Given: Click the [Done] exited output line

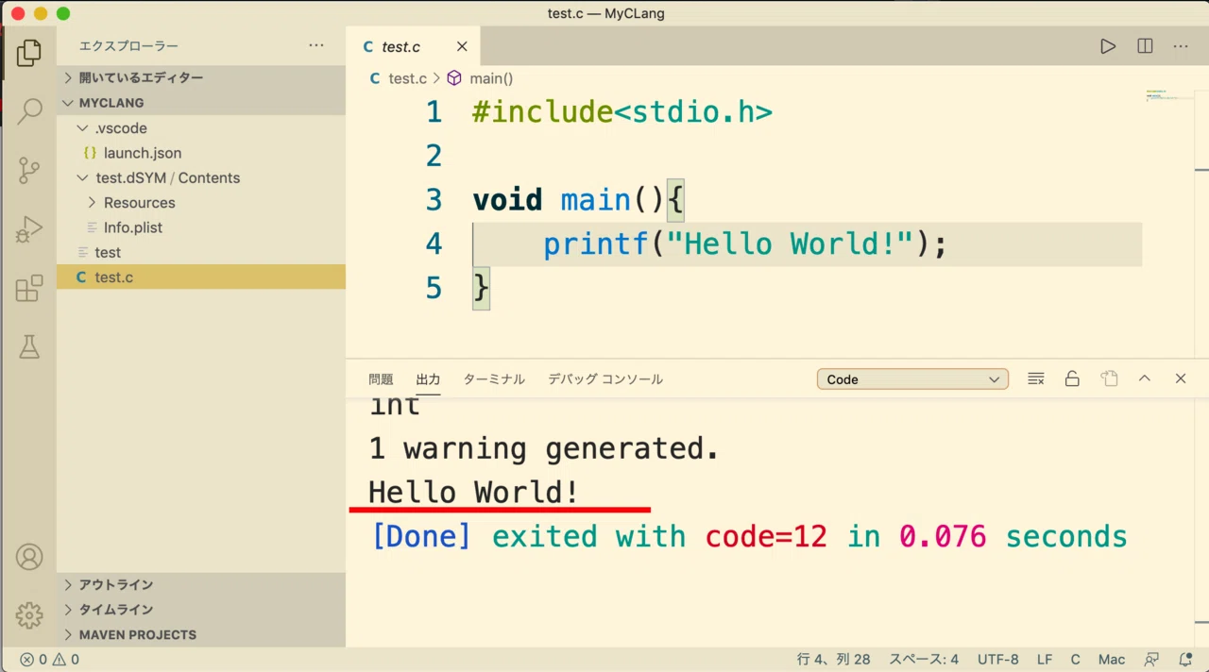Looking at the screenshot, I should [749, 537].
